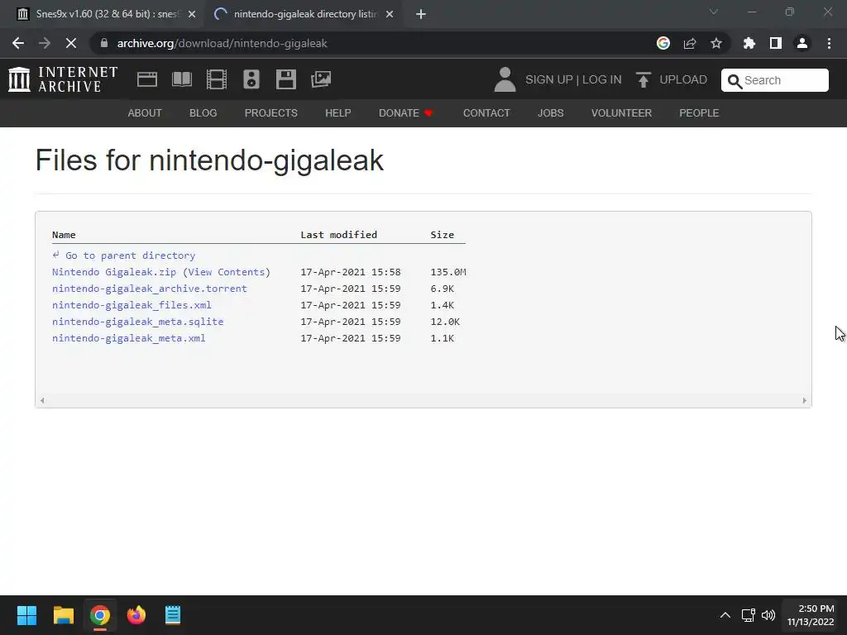Open the PEOPLE menu item

699,112
